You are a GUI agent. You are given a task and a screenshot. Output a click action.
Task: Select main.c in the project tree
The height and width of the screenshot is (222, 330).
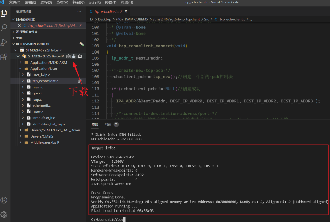coord(38,87)
